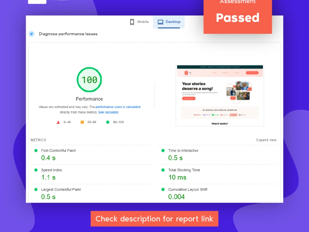This screenshot has width=309, height=232.
Task: Select the Desktop tab
Action: (x=169, y=22)
